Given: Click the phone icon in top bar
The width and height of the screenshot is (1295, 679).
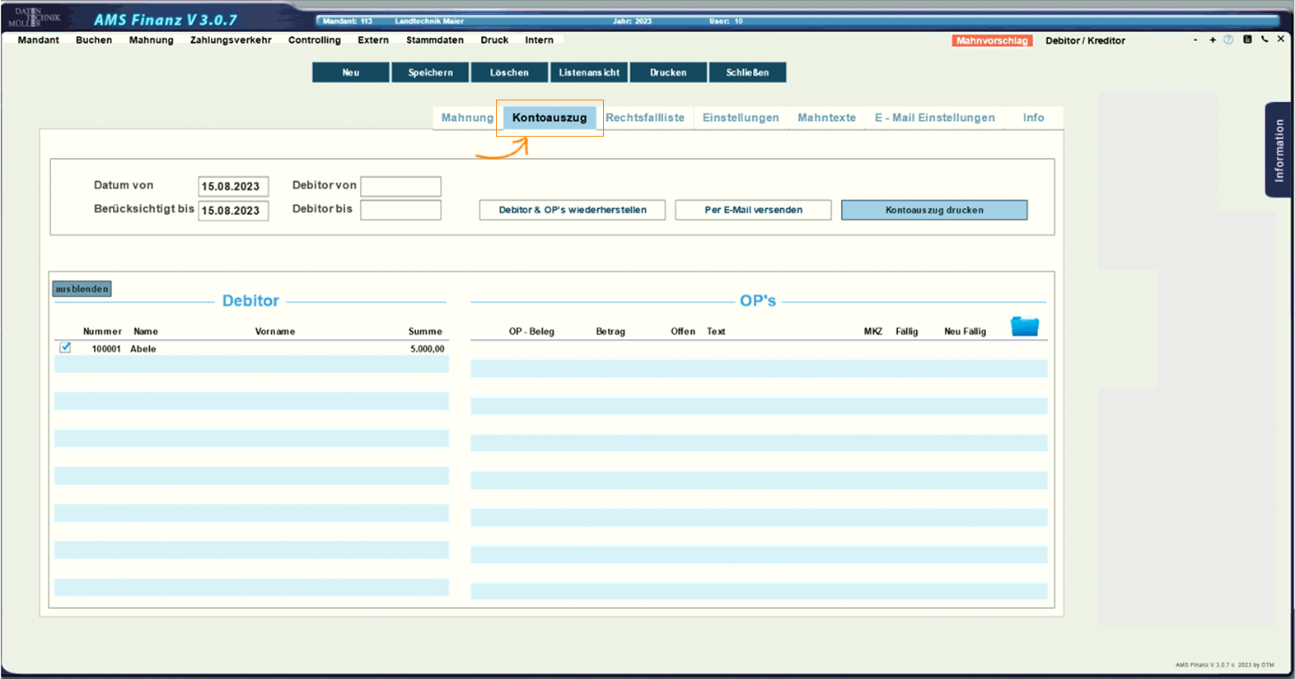Looking at the screenshot, I should 1265,40.
